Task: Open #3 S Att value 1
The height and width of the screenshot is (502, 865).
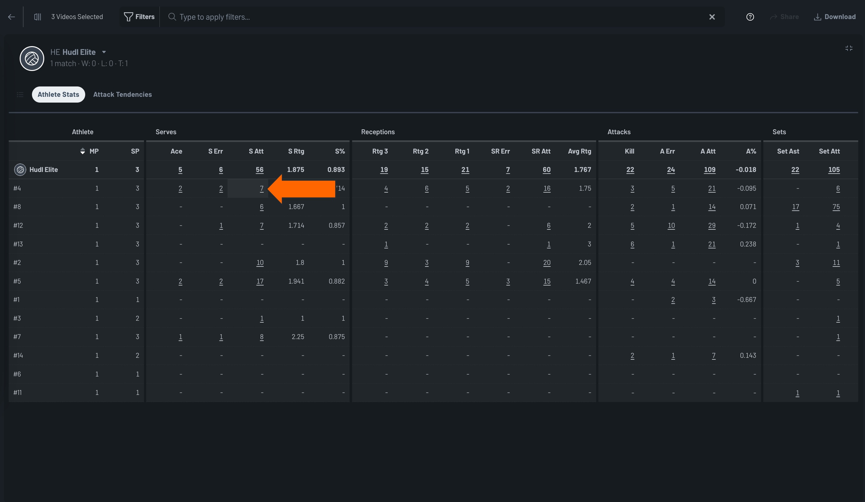Action: (x=261, y=318)
